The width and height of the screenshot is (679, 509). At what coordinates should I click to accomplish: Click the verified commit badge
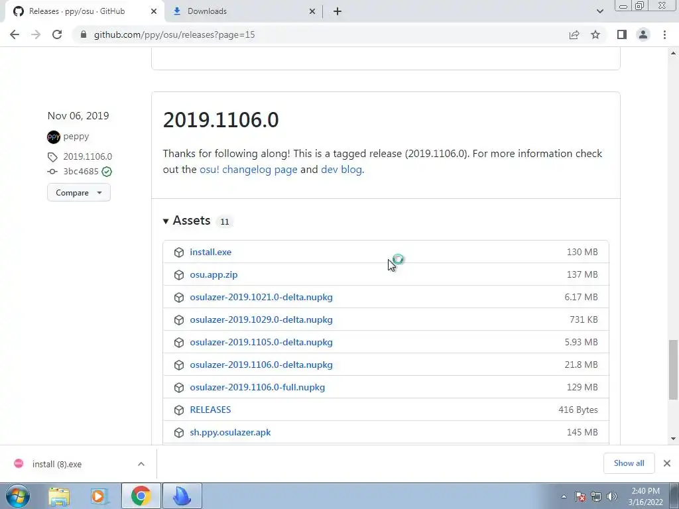point(107,172)
